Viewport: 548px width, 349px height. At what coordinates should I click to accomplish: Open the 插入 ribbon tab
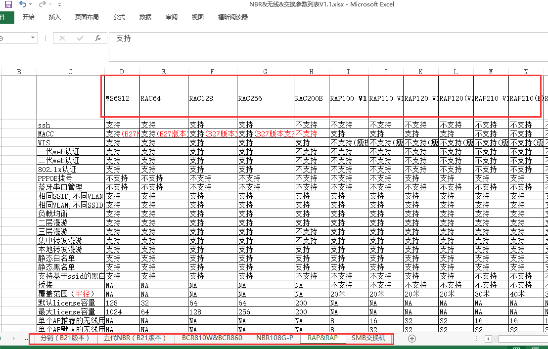[x=54, y=17]
